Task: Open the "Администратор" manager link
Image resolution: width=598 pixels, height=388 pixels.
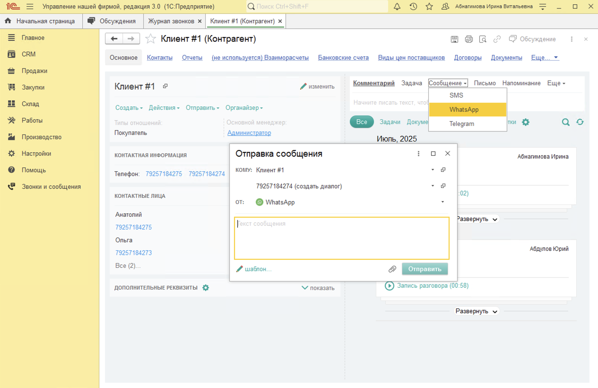Action: point(249,133)
